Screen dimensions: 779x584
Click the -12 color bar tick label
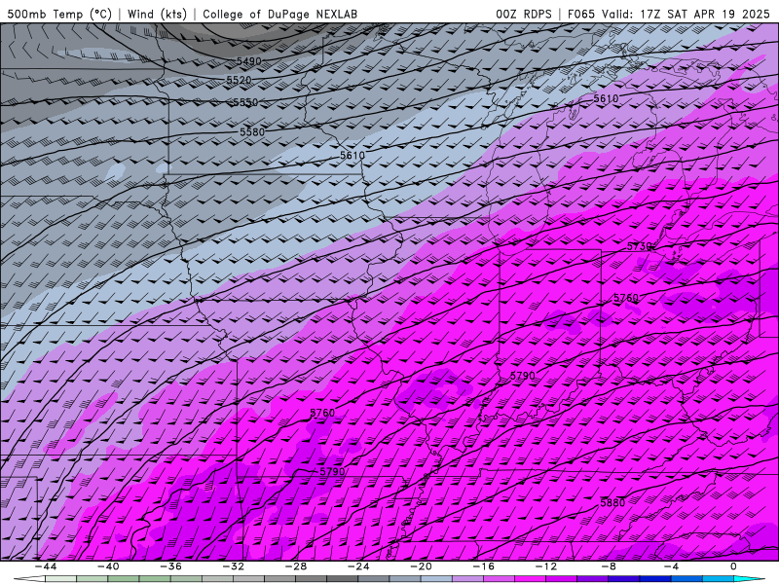[x=546, y=566]
